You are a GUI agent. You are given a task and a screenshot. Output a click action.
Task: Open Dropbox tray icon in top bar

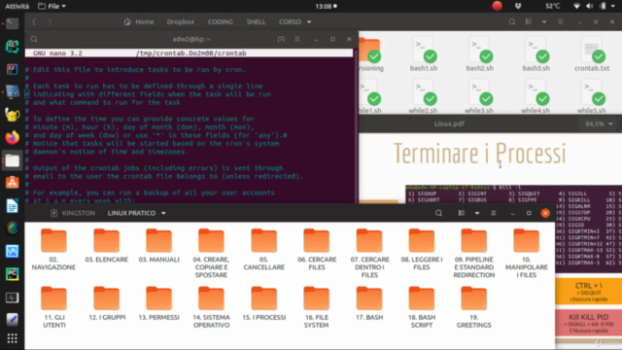518,6
